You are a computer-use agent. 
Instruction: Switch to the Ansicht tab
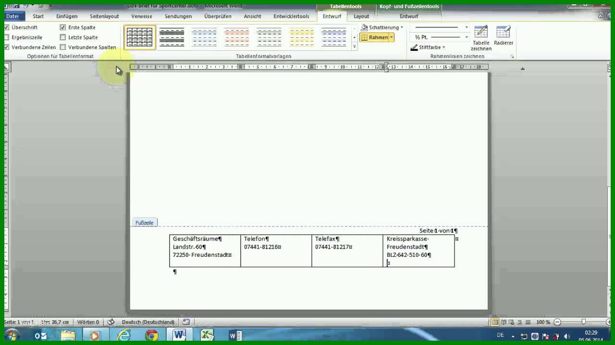coord(252,16)
